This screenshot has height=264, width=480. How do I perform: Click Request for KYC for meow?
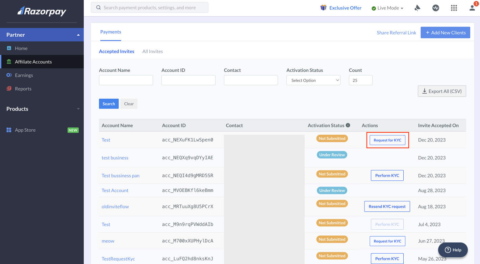tap(387, 241)
